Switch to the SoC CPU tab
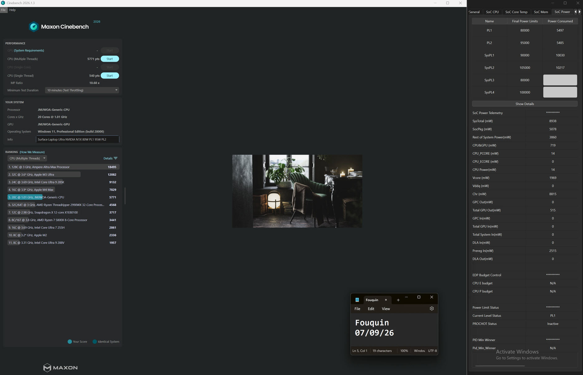Image resolution: width=583 pixels, height=375 pixels. [x=492, y=12]
